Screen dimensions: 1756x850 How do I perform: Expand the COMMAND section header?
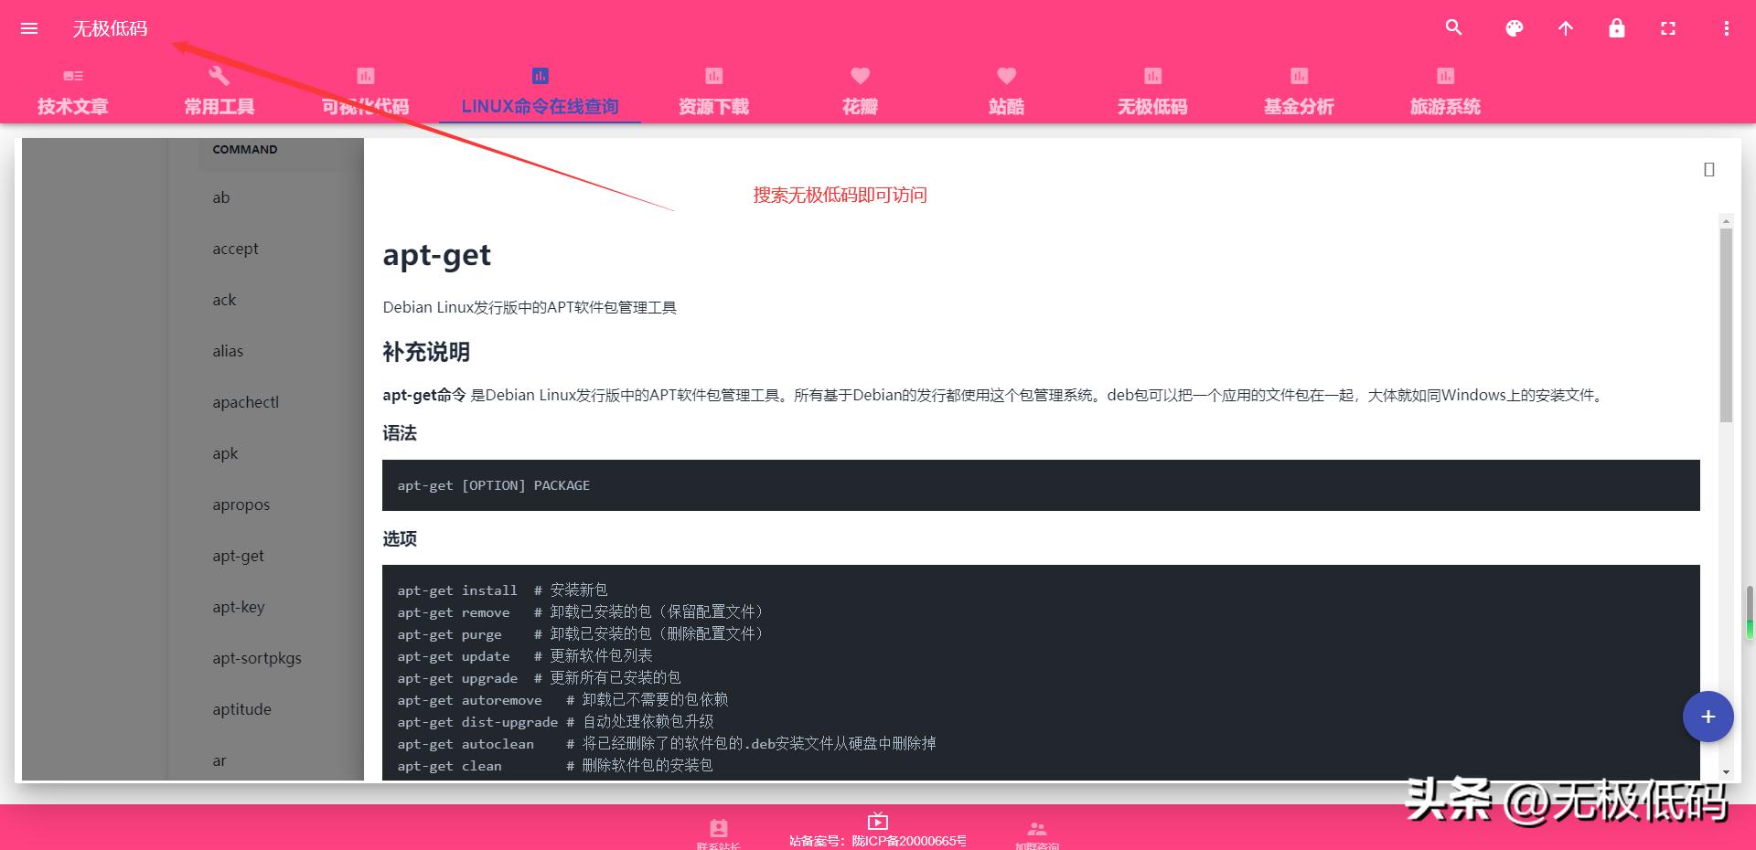click(244, 149)
